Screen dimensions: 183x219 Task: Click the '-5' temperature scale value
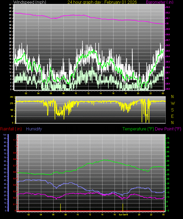(168, 211)
